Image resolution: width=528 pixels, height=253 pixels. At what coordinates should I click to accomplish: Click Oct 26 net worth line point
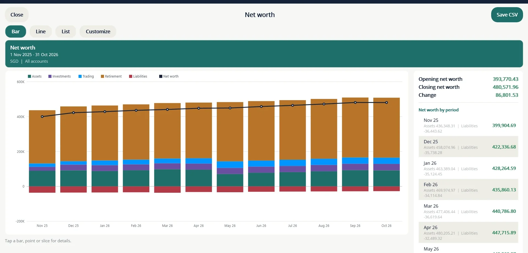(x=387, y=103)
